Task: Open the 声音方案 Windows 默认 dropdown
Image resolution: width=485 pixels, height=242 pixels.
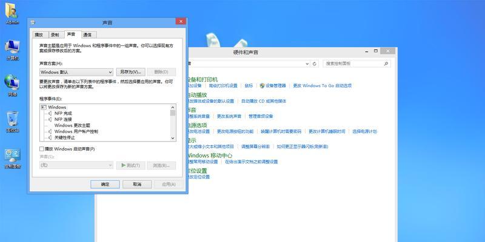Action: click(x=76, y=72)
